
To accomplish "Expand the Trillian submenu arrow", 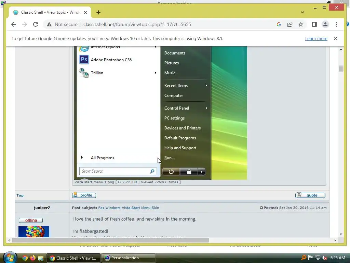I will [156, 73].
